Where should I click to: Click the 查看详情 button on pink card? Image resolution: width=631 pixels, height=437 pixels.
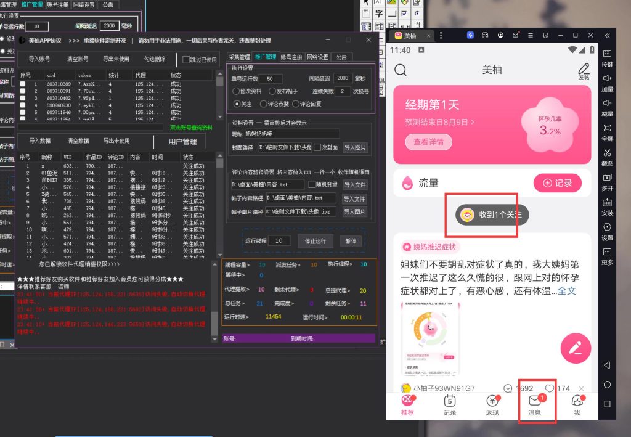click(432, 142)
